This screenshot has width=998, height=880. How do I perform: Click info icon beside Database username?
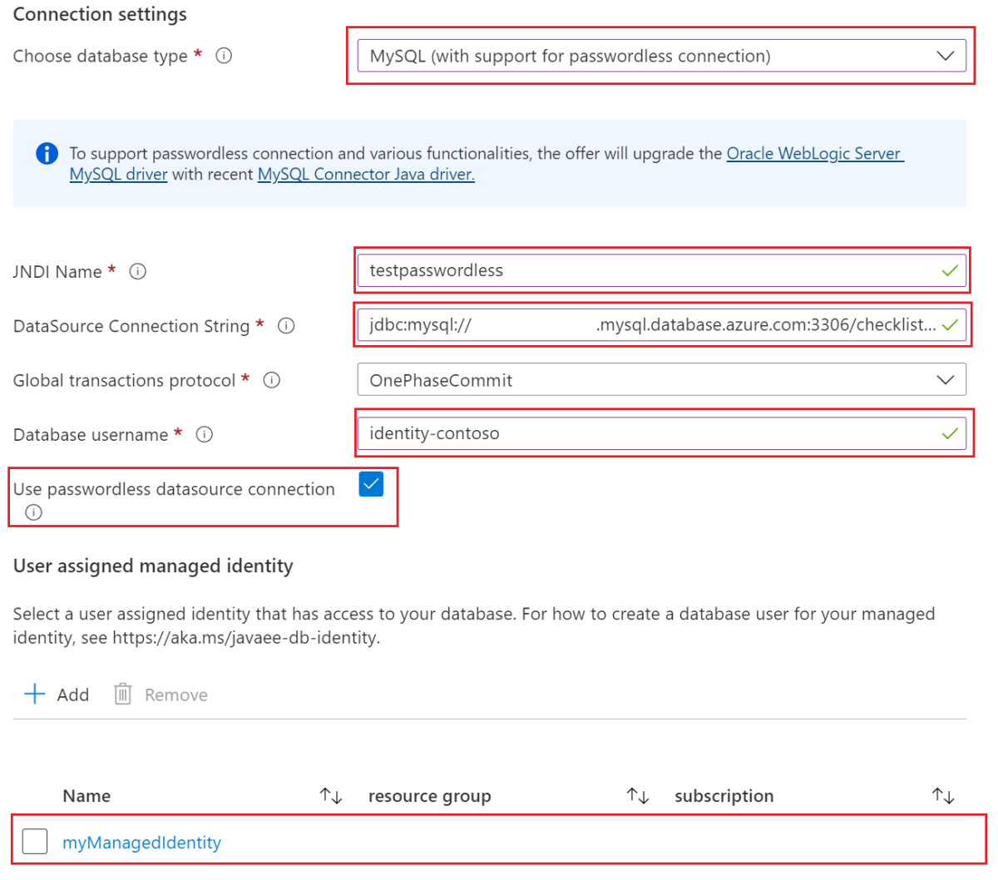coord(205,434)
